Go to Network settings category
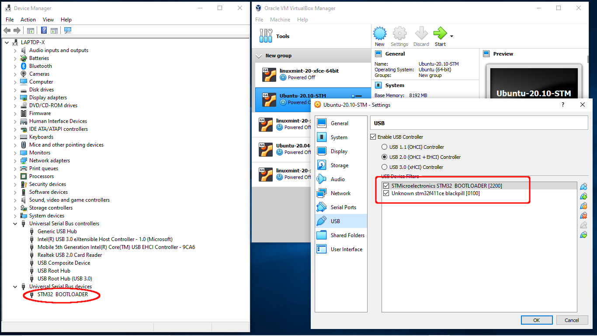597x336 pixels. click(x=341, y=193)
